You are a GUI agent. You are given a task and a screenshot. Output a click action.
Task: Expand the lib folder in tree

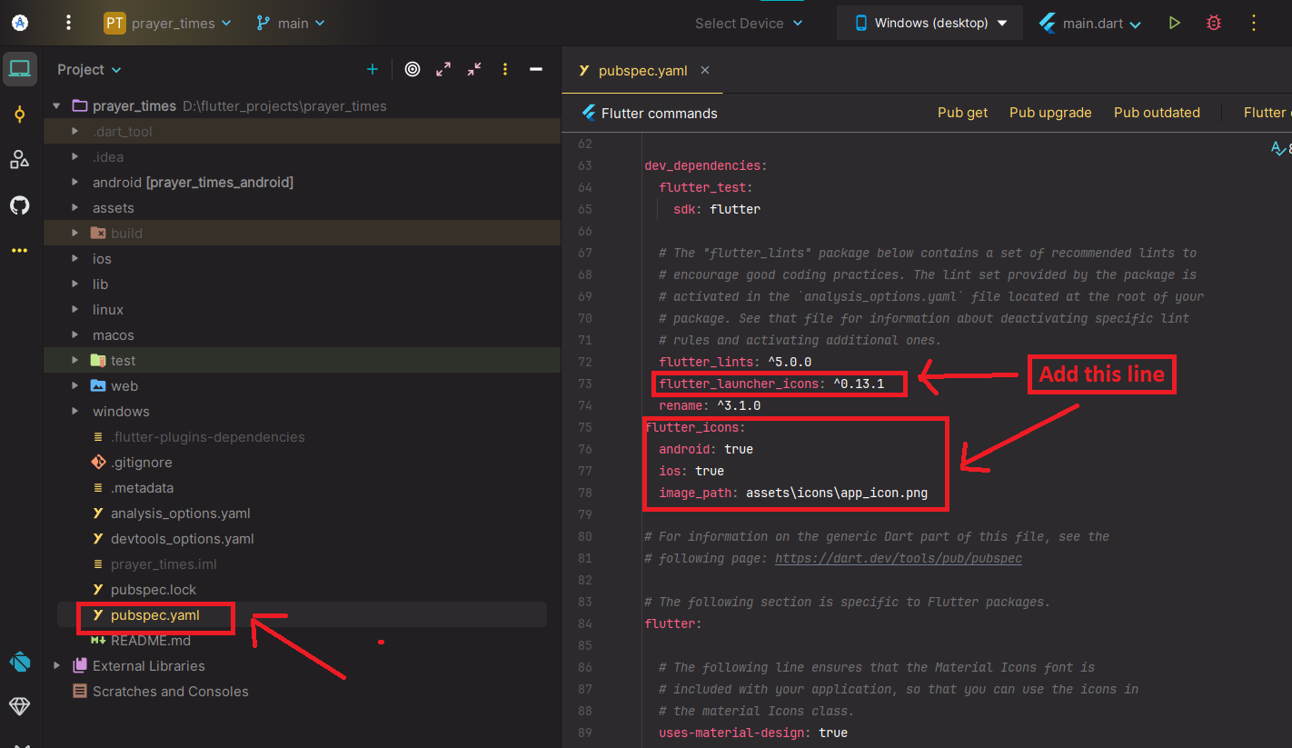(x=75, y=284)
